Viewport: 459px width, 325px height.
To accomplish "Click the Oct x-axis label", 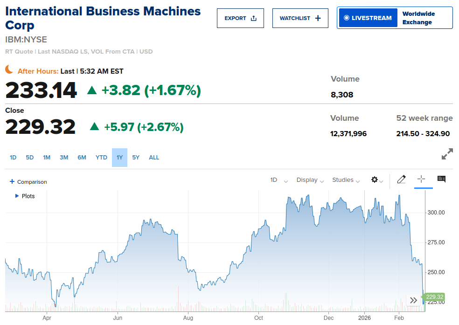I will point(258,318).
